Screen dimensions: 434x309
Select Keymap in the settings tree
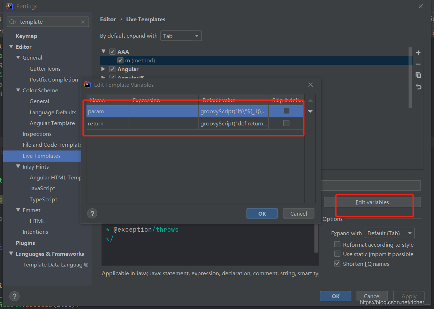click(x=26, y=36)
